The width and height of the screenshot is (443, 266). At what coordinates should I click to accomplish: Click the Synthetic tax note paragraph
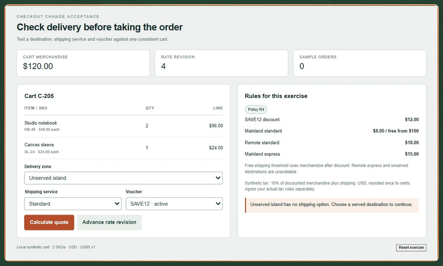[328, 186]
